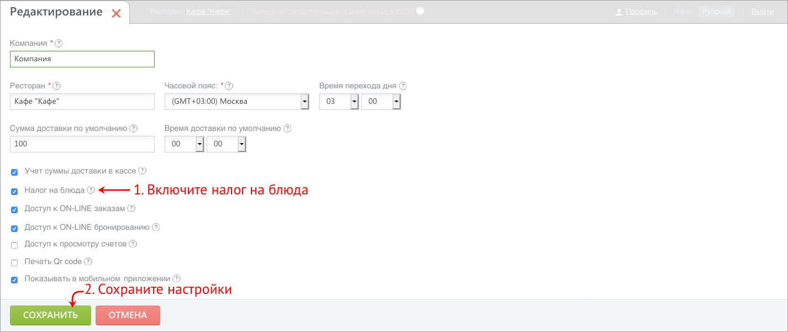Open the Кафе "Кафе" restaurant link in header
The height and width of the screenshot is (332, 788).
[x=209, y=11]
